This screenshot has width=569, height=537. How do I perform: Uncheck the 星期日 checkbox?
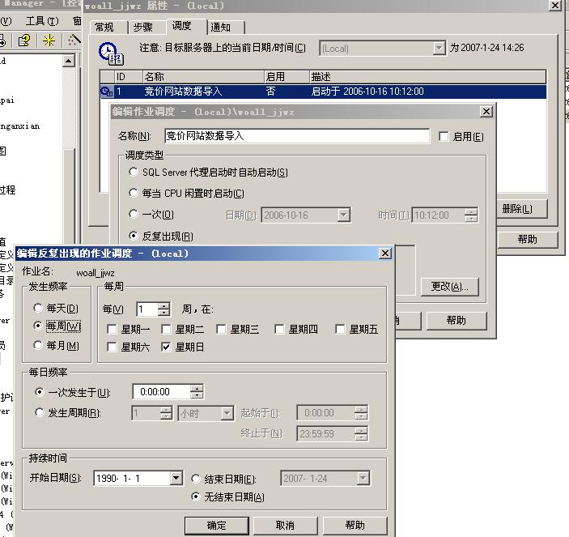click(166, 347)
